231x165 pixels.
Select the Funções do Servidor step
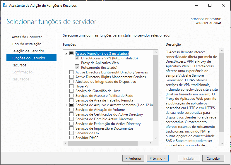click(31, 58)
